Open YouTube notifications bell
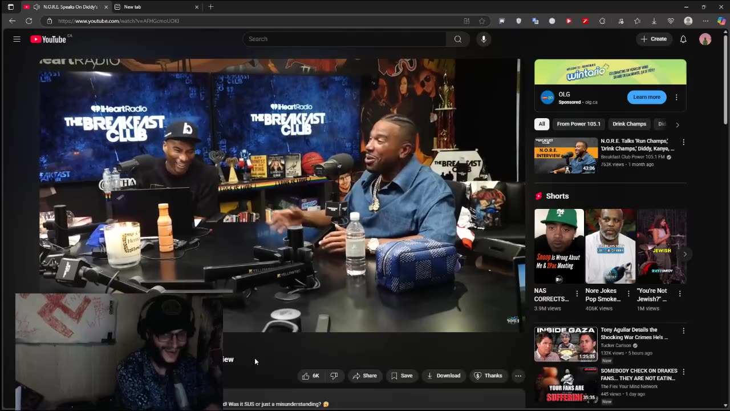This screenshot has height=411, width=730. pyautogui.click(x=683, y=39)
